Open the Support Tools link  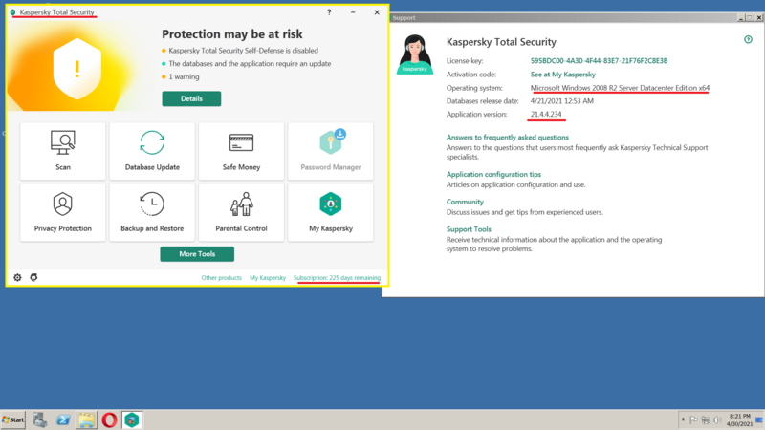coord(469,229)
